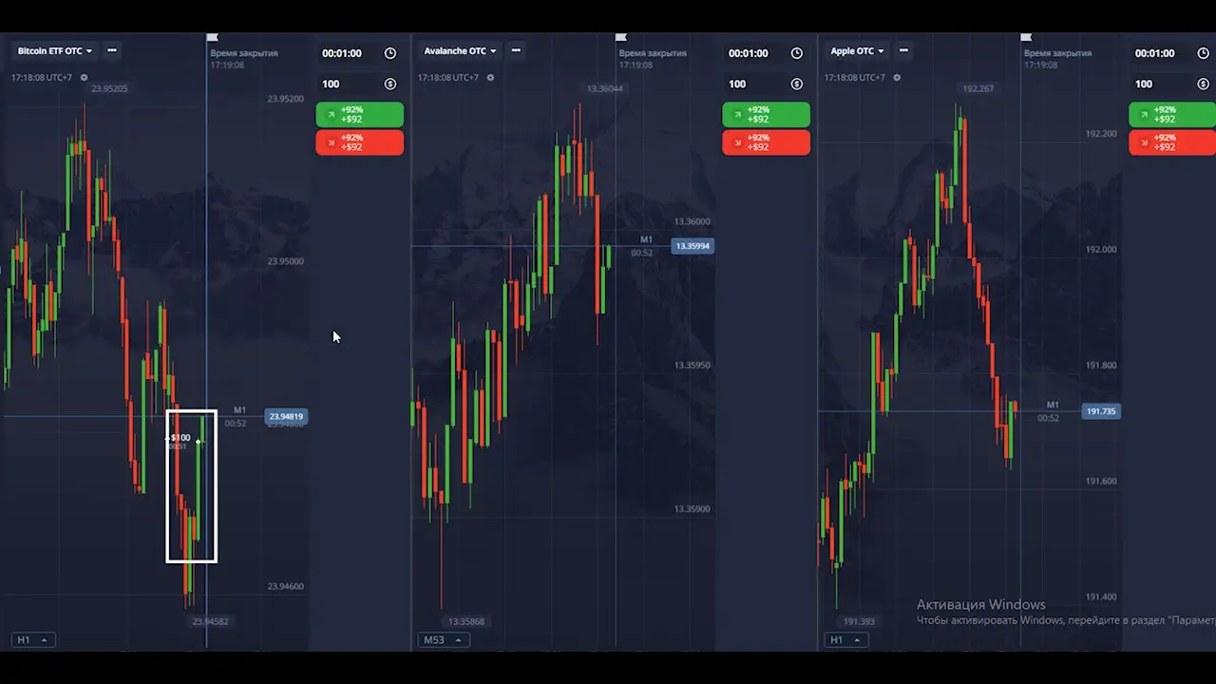Expand the Avalanche OTC asset selector
The image size is (1216, 684).
pos(461,51)
